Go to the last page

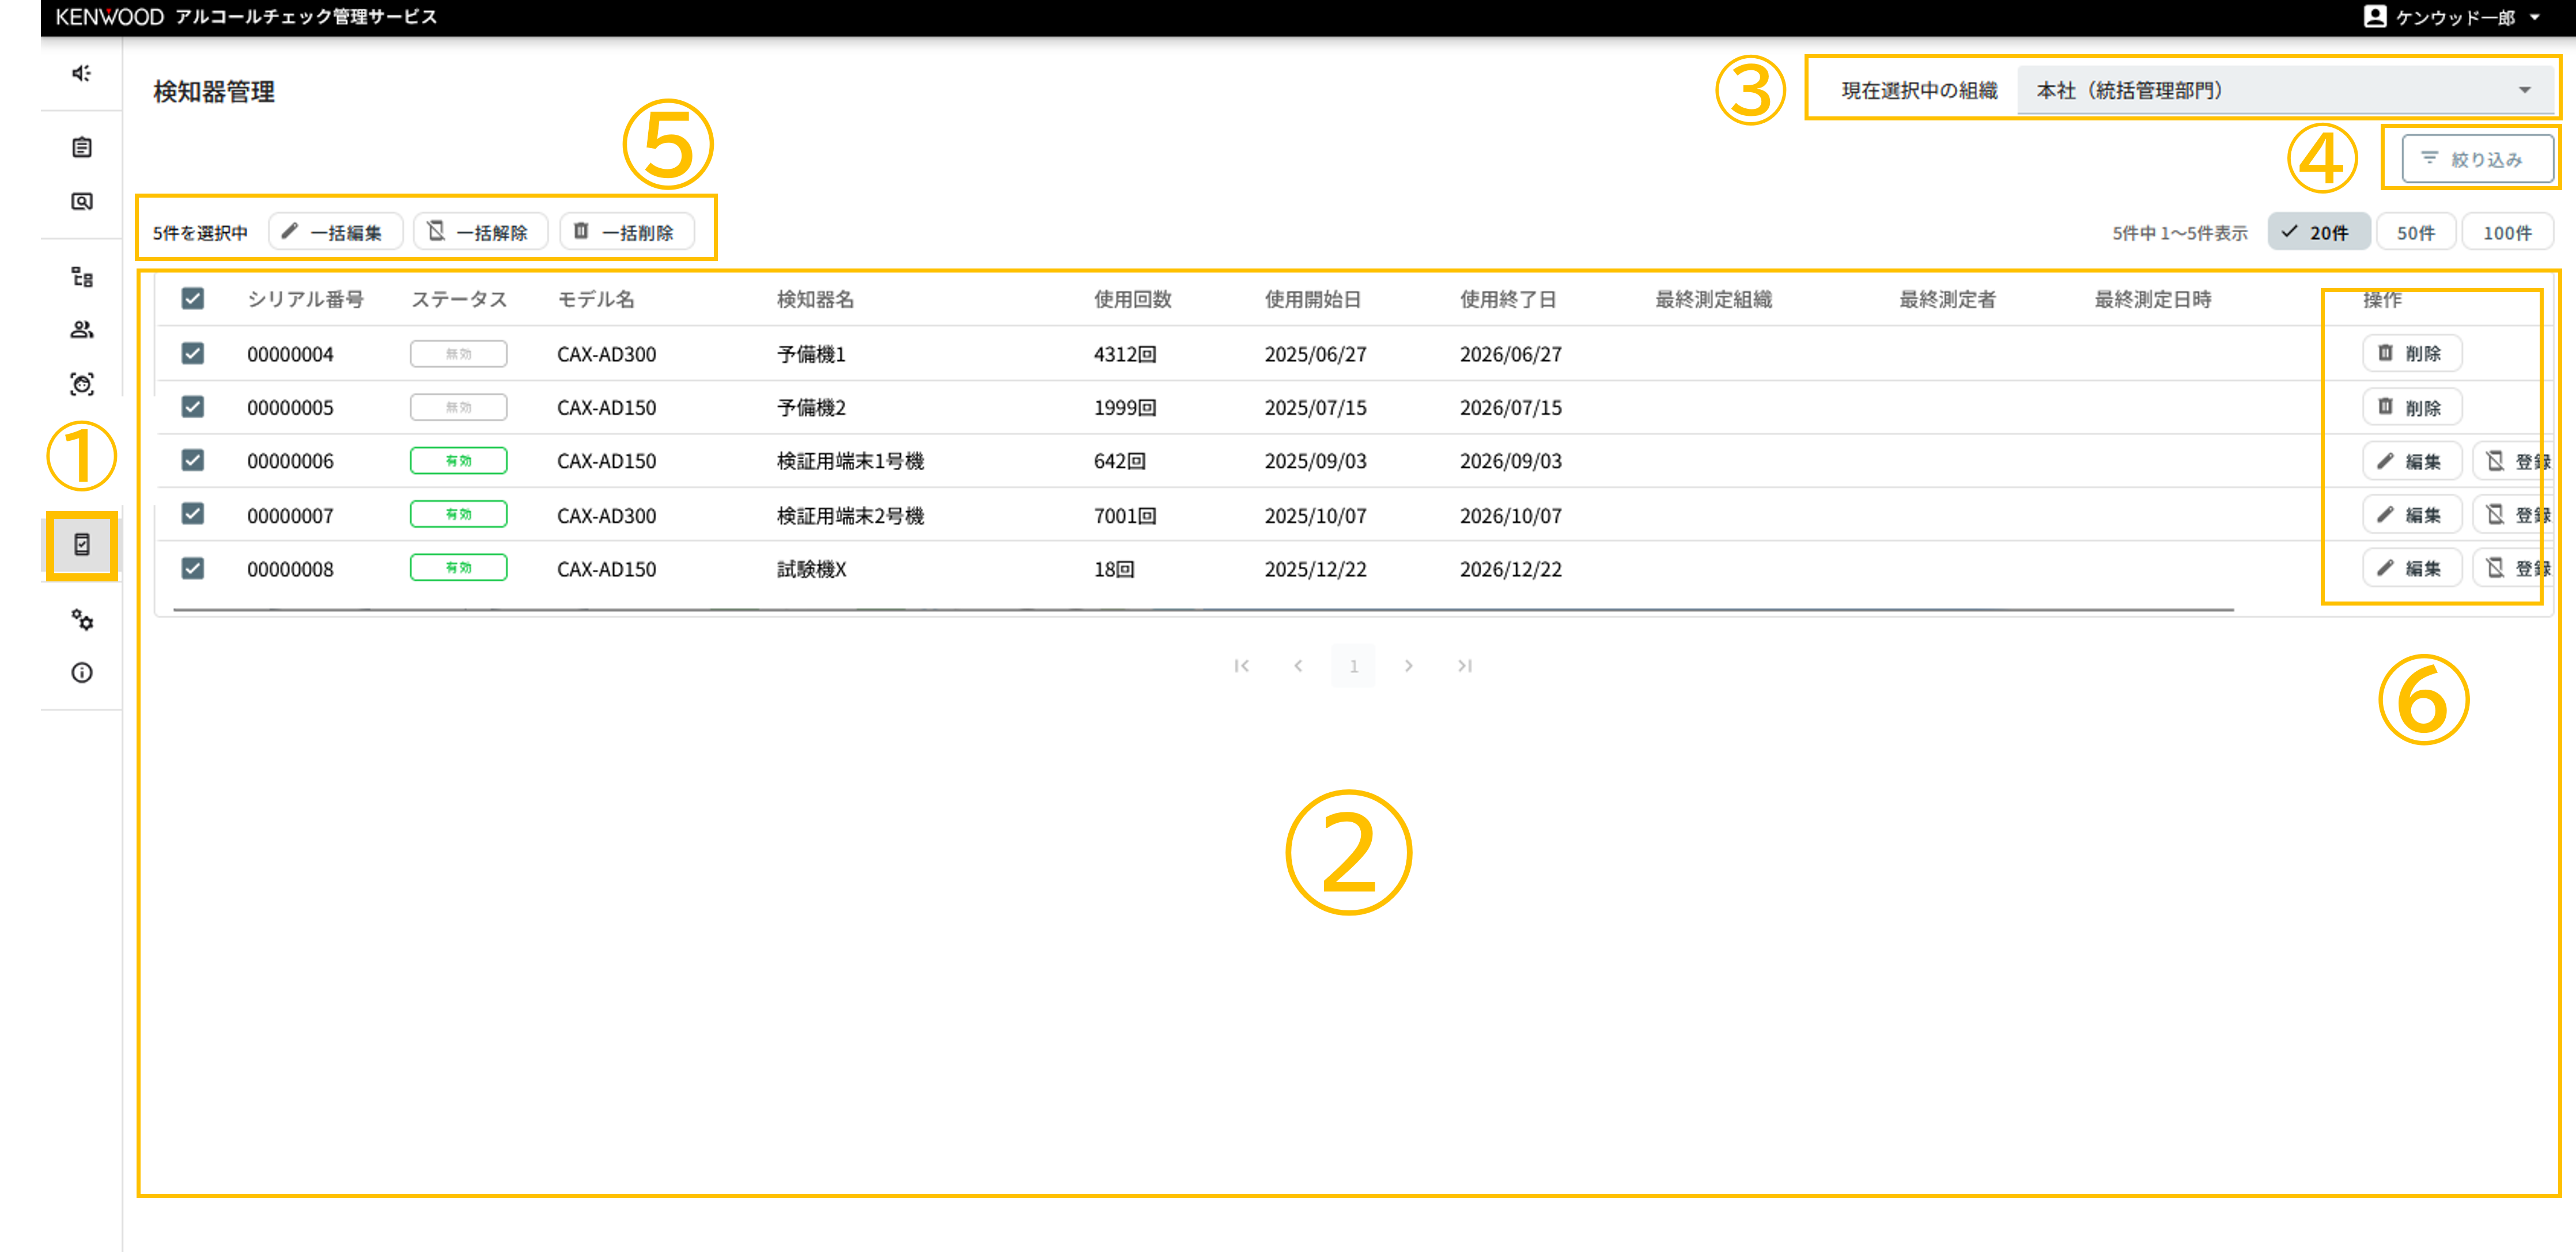1465,666
